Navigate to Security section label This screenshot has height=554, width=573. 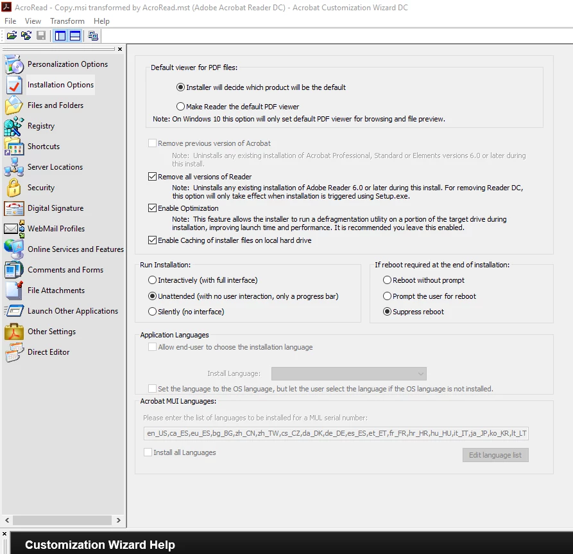pos(41,188)
